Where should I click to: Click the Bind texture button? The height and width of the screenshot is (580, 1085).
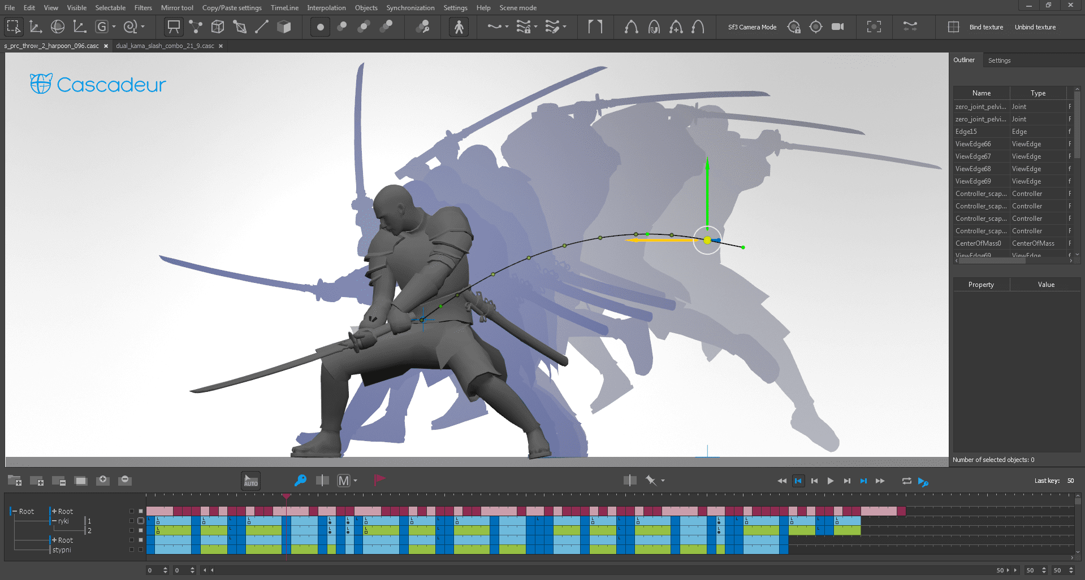click(985, 27)
